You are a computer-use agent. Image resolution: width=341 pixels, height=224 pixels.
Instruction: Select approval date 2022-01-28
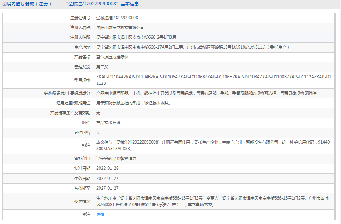tap(107, 169)
